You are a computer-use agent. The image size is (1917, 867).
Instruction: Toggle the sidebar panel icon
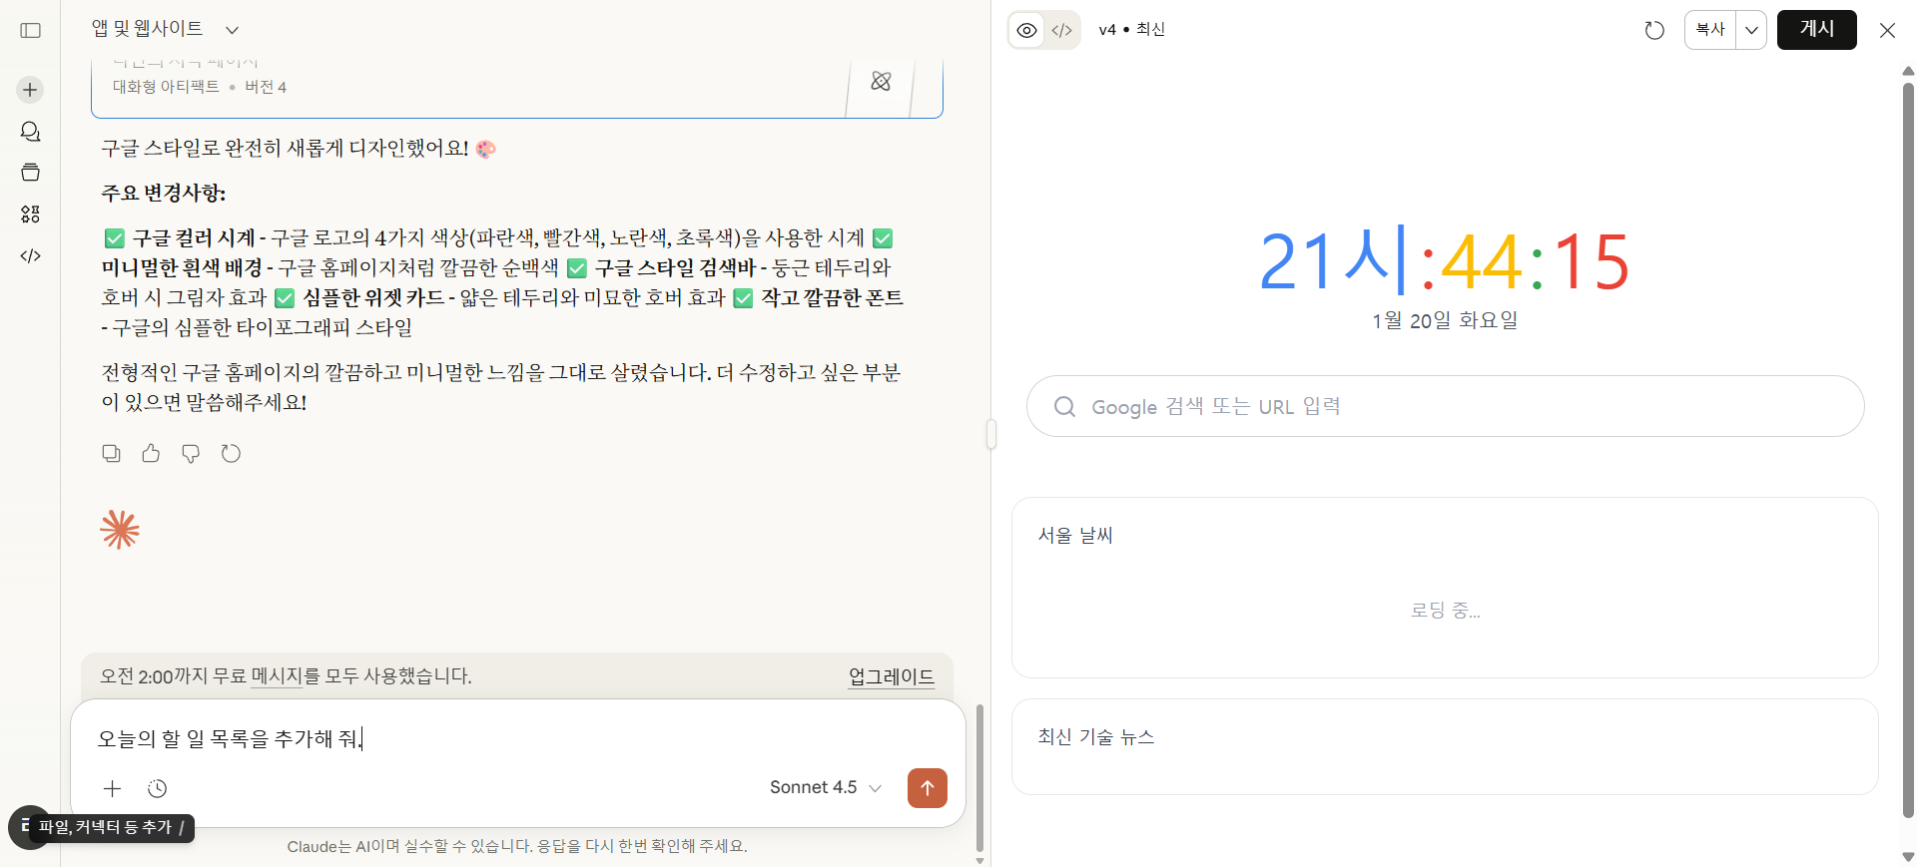pos(30,30)
